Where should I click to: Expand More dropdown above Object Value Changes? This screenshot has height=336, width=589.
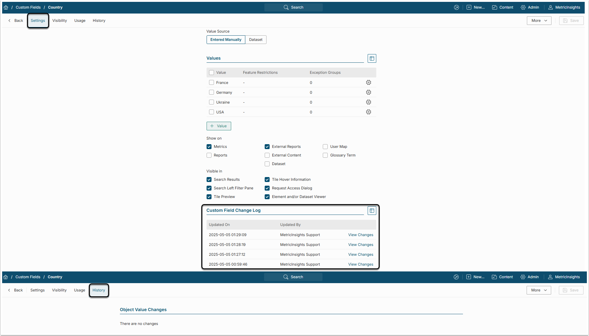pyautogui.click(x=539, y=290)
